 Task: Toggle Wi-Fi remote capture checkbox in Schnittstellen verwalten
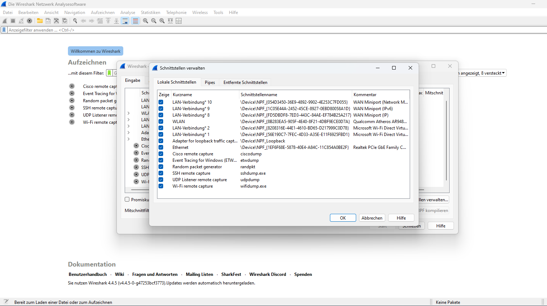[161, 186]
